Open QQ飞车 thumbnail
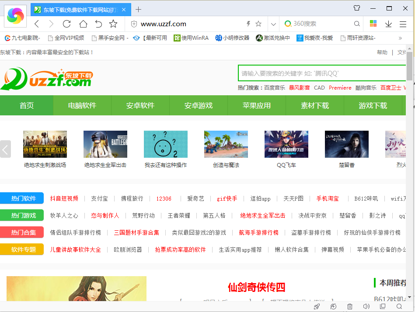The width and height of the screenshot is (415, 312). click(x=286, y=144)
